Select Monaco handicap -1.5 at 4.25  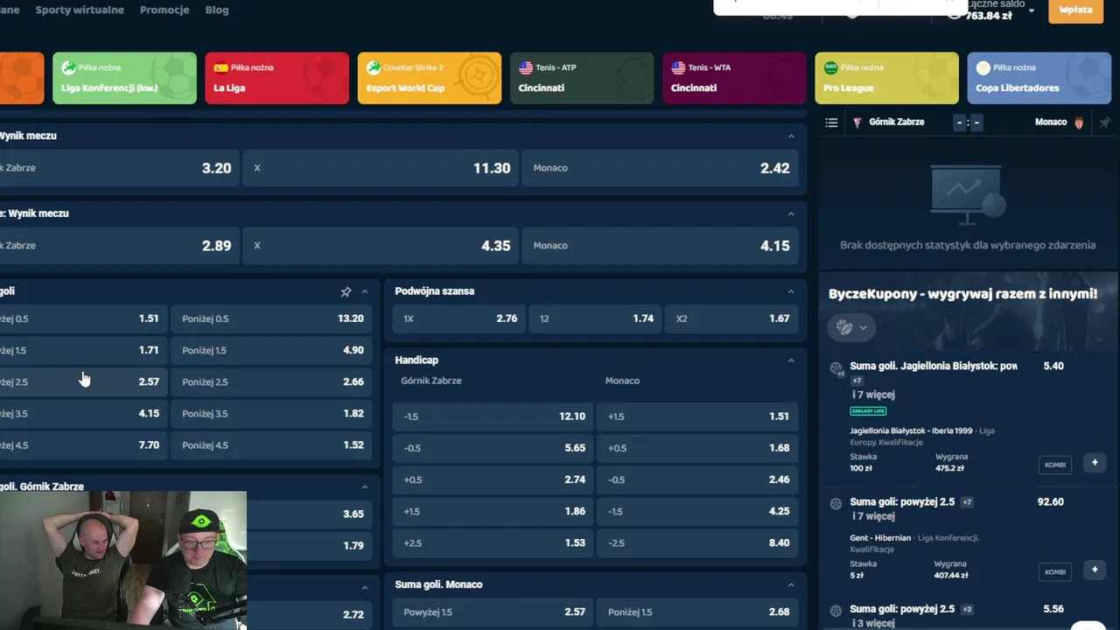click(697, 511)
